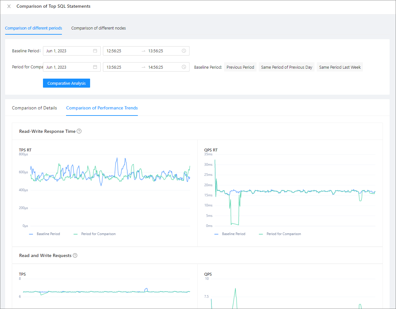The width and height of the screenshot is (396, 309).
Task: Switch to Comparison of different nodes tab
Action: pyautogui.click(x=98, y=28)
